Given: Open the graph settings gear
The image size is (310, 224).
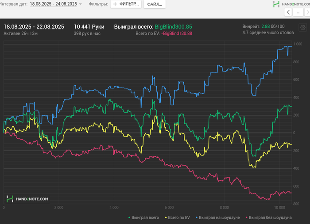Looking at the screenshot, I should (302, 27).
